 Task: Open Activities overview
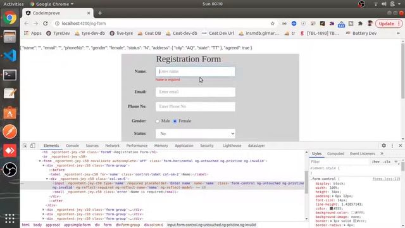(13, 4)
